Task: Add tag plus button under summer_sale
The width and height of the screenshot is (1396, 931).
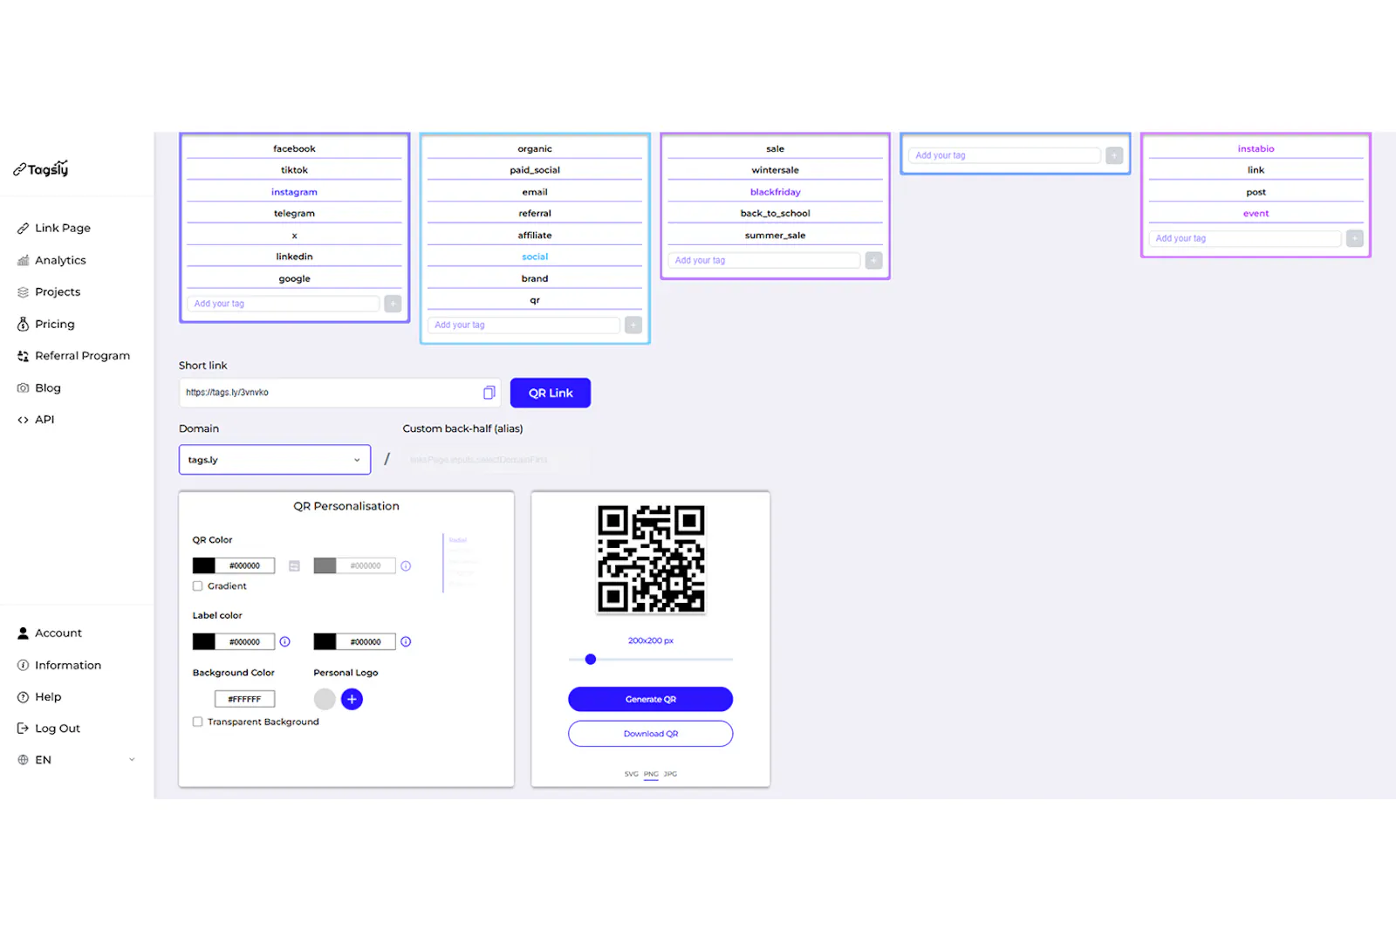Action: pyautogui.click(x=873, y=260)
